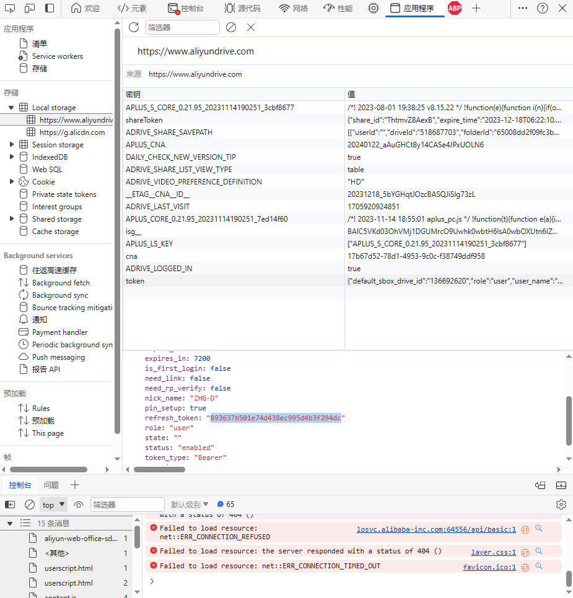Viewport: 573px width, 598px height.
Task: Open the favicon.ico:1 source link
Action: pos(489,567)
